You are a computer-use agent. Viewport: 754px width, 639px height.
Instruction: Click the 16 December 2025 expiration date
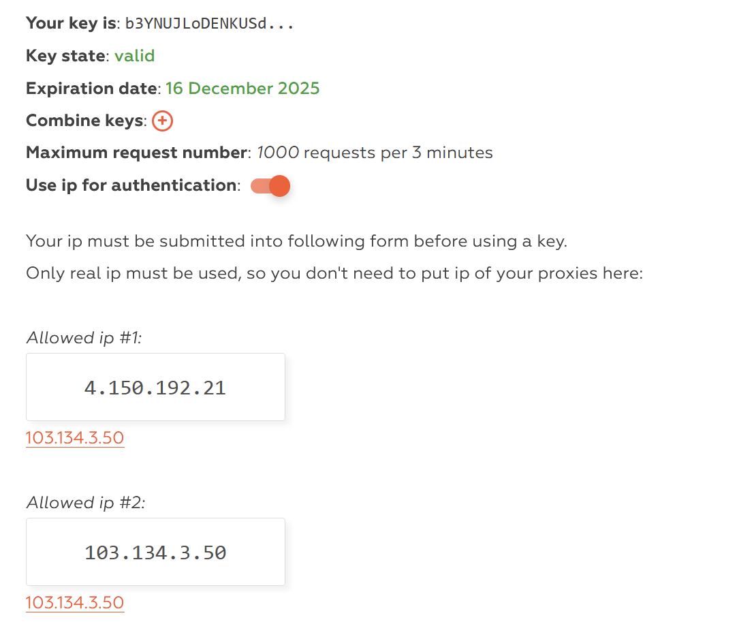[x=242, y=89]
